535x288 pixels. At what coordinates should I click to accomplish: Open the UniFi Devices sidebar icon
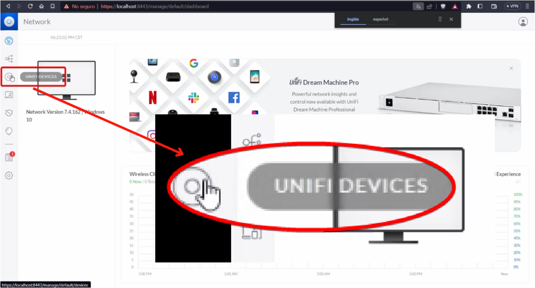point(9,77)
